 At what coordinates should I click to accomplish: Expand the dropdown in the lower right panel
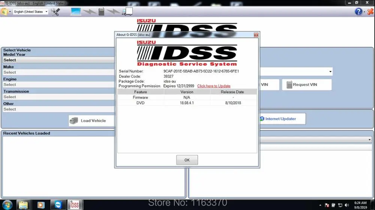(369, 139)
